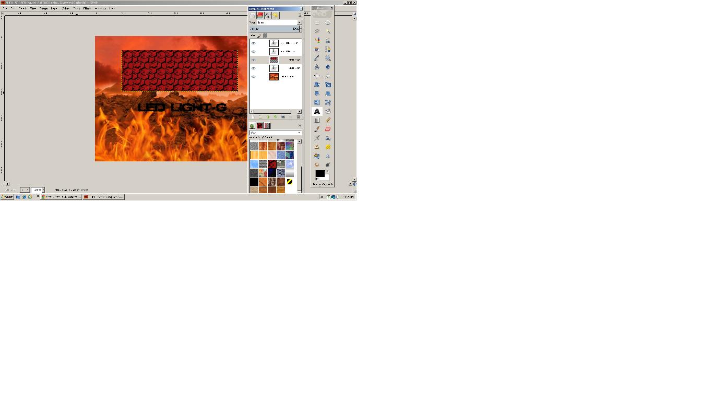Open the image menu button at ruler corner
Image resolution: width=713 pixels, height=401 pixels.
pos(2,14)
